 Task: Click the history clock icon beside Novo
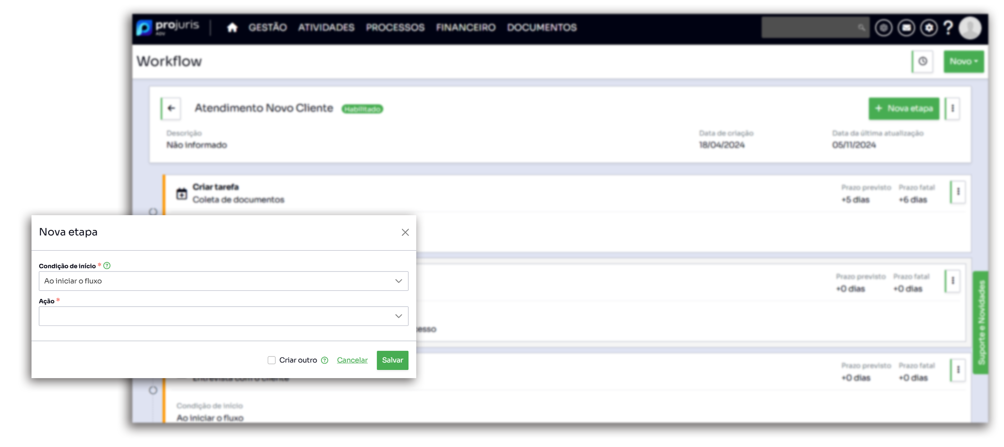(923, 61)
